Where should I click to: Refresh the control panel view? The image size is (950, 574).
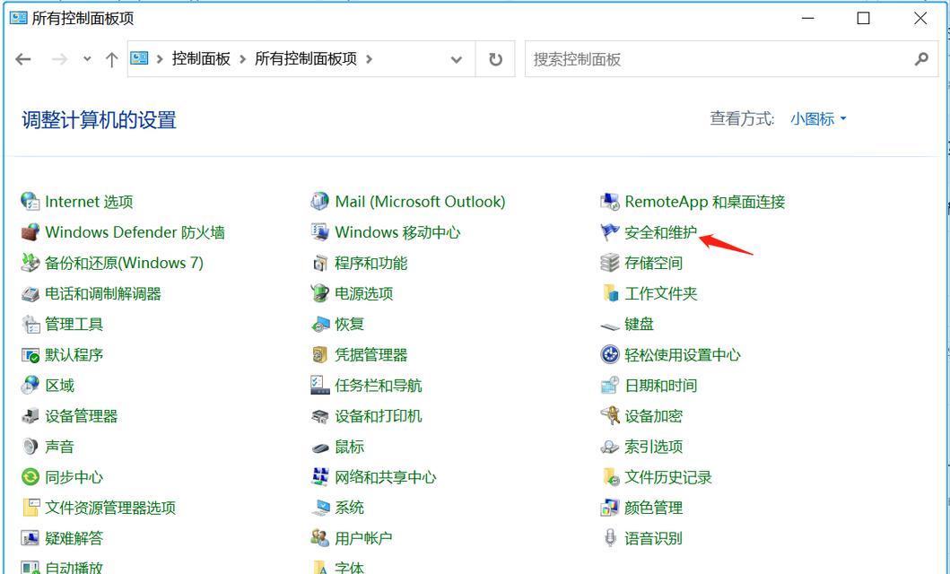click(495, 59)
